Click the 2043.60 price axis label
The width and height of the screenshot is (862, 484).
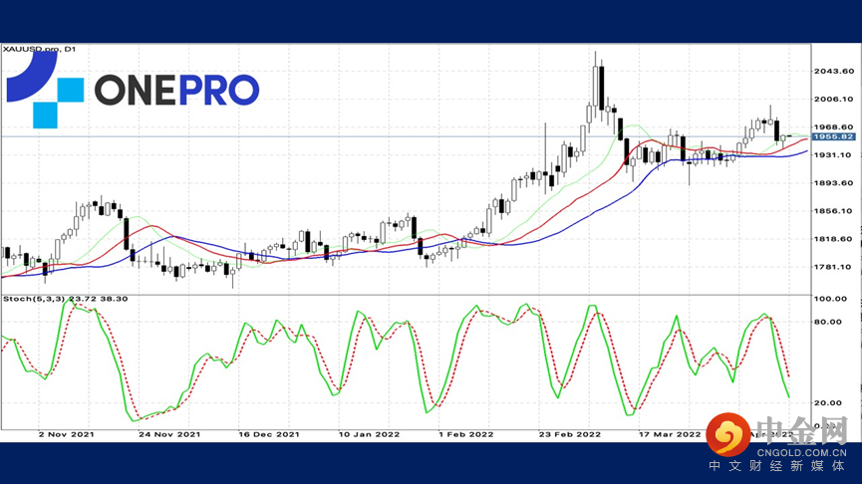click(x=834, y=71)
